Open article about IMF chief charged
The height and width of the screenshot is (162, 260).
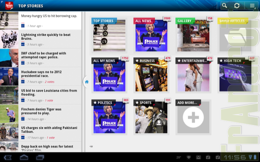coord(40,58)
